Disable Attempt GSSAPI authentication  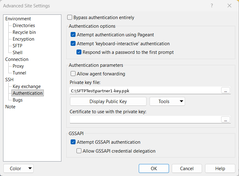[x=73, y=142]
